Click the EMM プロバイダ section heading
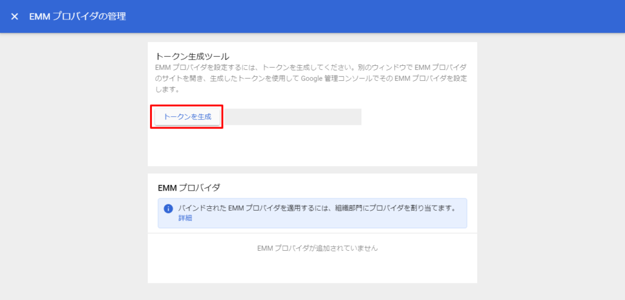 pos(189,187)
